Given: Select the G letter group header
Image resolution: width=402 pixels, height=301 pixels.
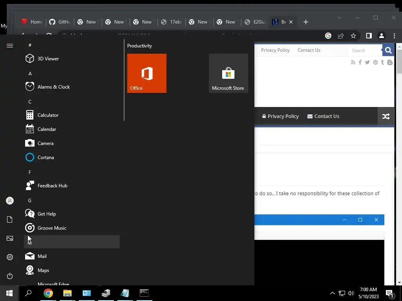Looking at the screenshot, I should click(x=30, y=200).
